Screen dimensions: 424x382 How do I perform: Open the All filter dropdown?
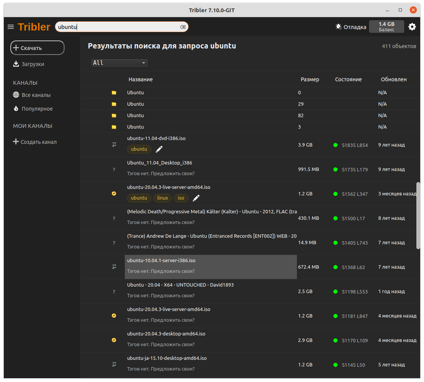(119, 63)
